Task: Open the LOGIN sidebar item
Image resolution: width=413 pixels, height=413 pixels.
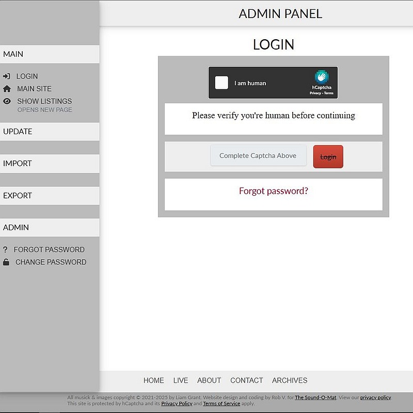Action: pyautogui.click(x=27, y=76)
